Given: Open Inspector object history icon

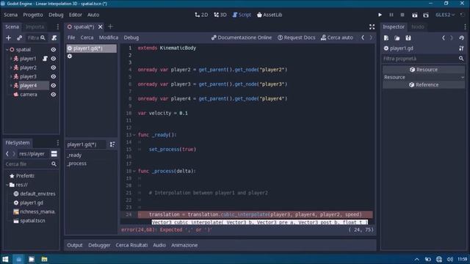Looking at the screenshot, I should coord(462,38).
